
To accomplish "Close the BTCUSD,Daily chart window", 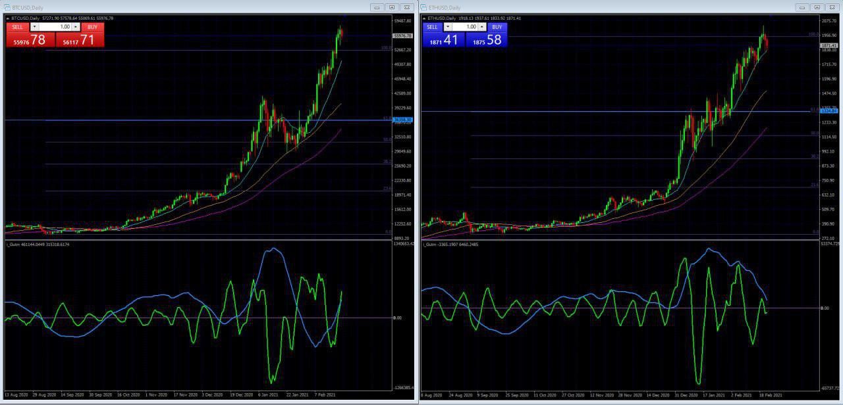I will 407,7.
